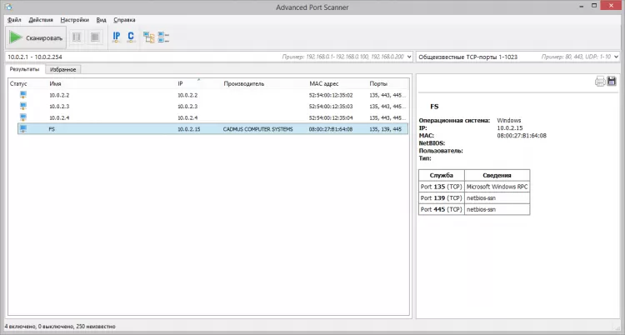Sort results by the Производитель column header
The width and height of the screenshot is (625, 335).
243,84
